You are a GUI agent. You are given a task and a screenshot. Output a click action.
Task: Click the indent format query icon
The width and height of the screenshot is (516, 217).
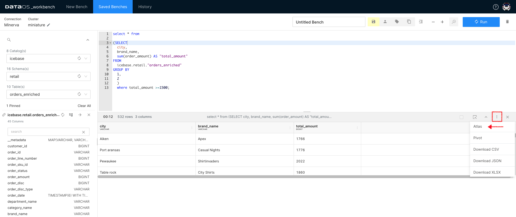click(421, 22)
